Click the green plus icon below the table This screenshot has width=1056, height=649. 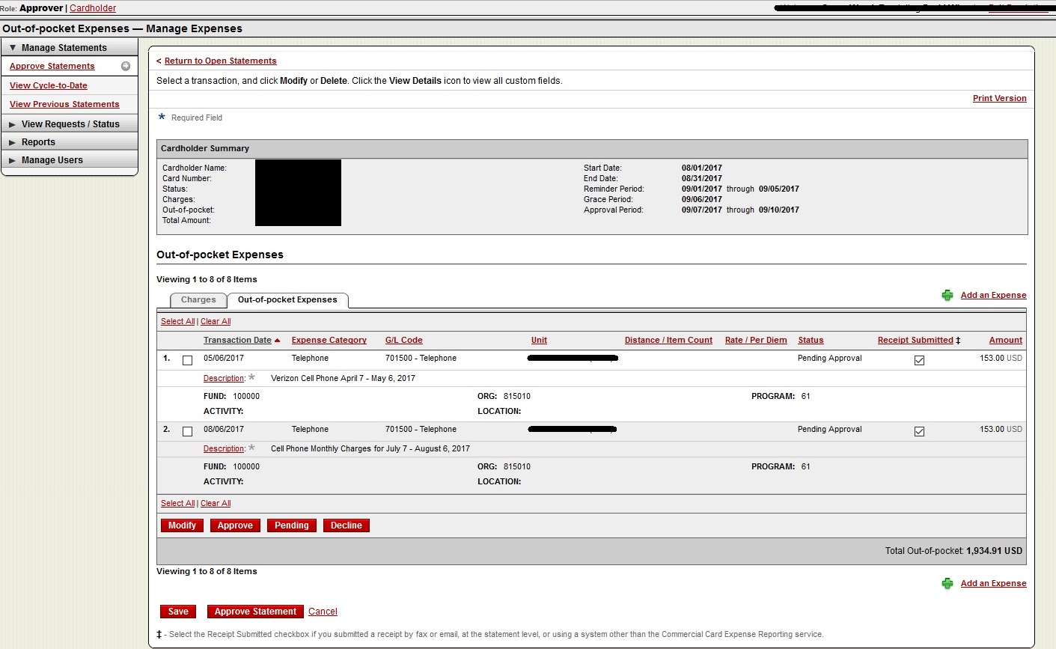coord(947,583)
